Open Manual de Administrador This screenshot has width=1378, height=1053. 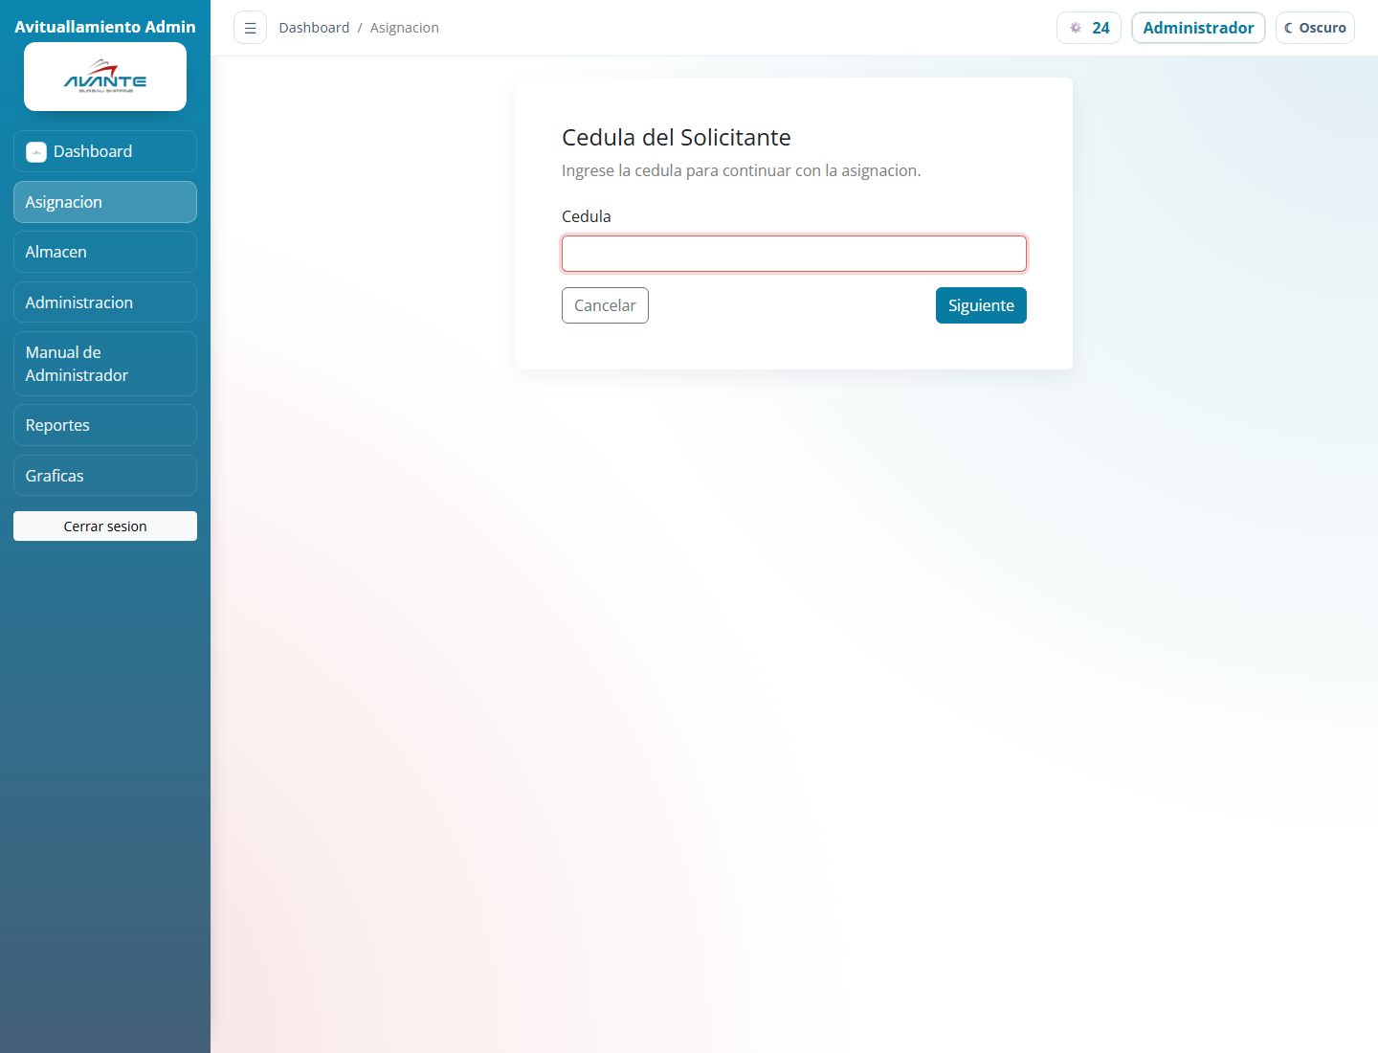point(105,364)
